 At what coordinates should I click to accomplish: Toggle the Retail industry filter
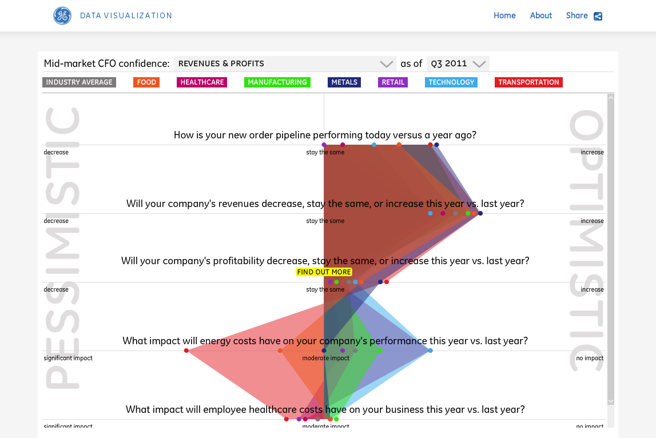pyautogui.click(x=393, y=82)
